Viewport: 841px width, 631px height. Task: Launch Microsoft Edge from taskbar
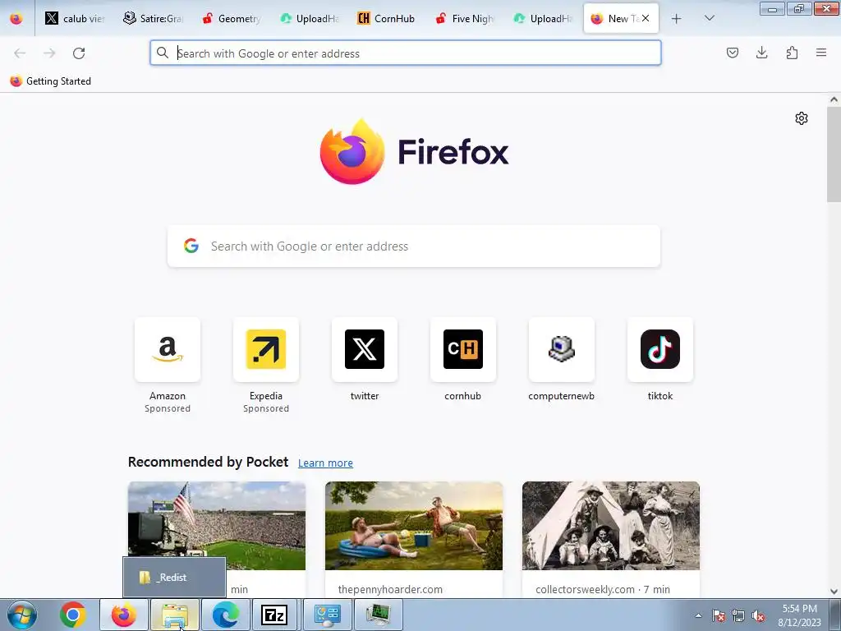click(x=226, y=615)
